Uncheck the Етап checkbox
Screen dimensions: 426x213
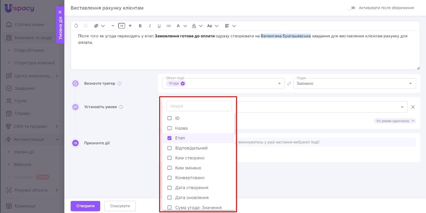(169, 138)
